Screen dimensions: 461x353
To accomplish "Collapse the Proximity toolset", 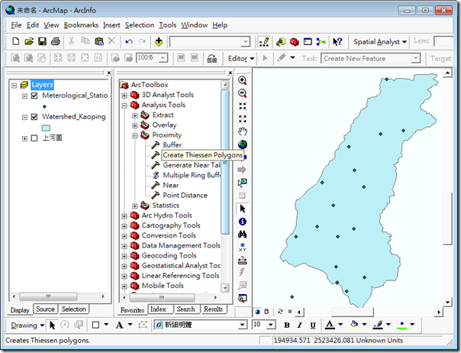I will pos(134,135).
